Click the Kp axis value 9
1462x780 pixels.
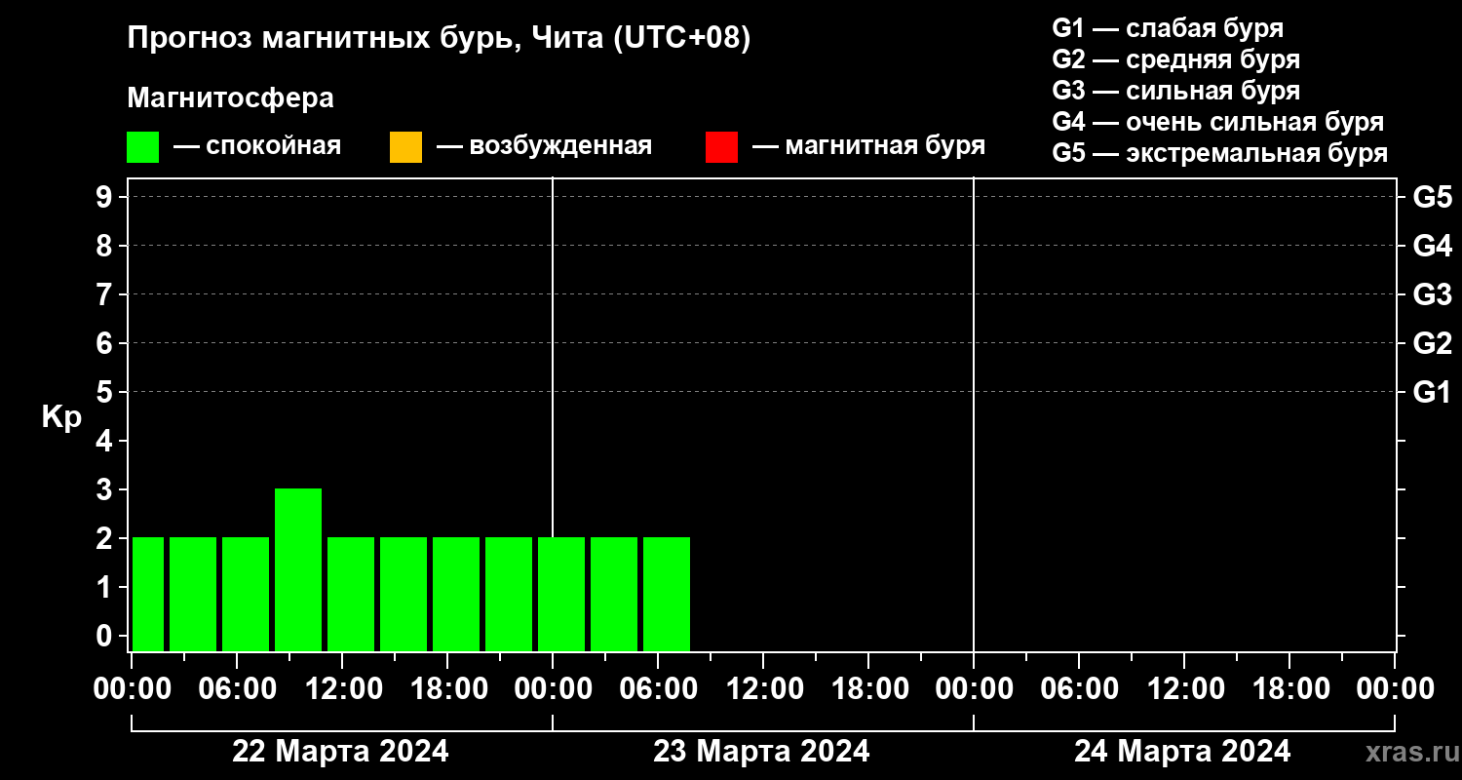point(106,197)
